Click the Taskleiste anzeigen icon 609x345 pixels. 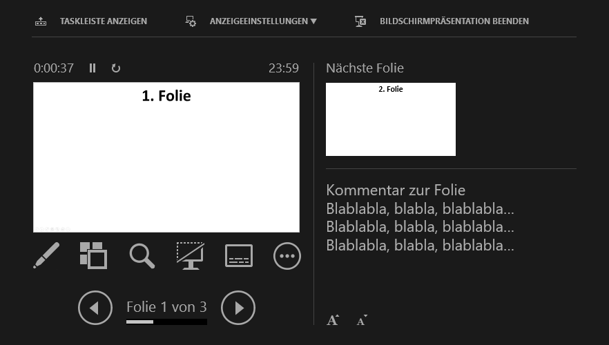(x=41, y=21)
